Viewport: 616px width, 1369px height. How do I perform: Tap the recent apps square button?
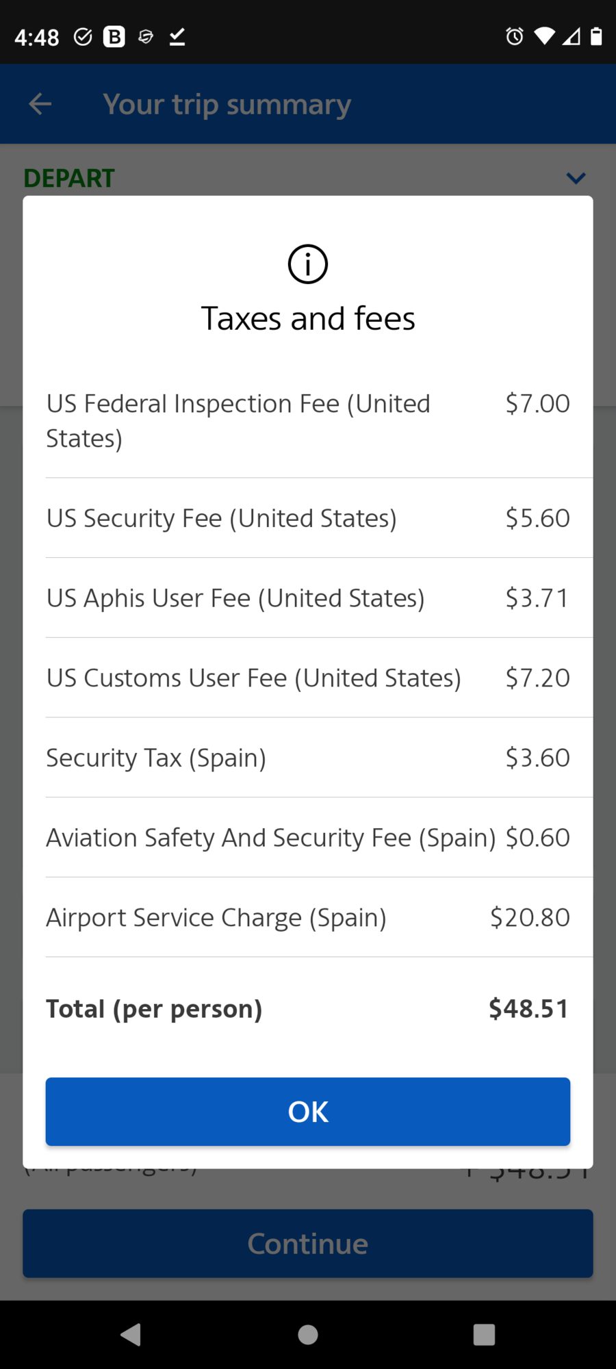coord(484,1334)
